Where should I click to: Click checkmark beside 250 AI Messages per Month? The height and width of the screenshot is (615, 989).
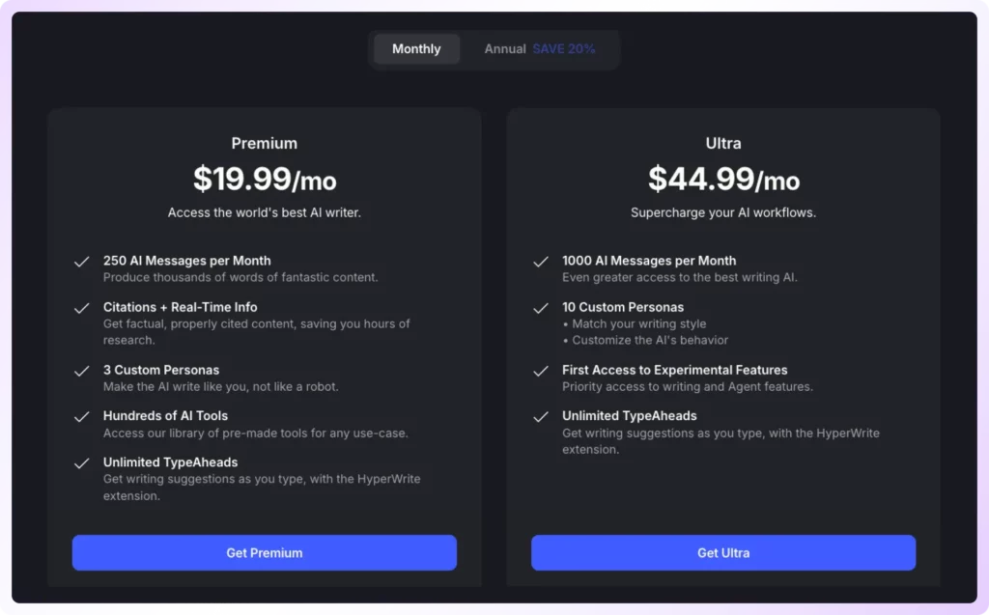82,261
